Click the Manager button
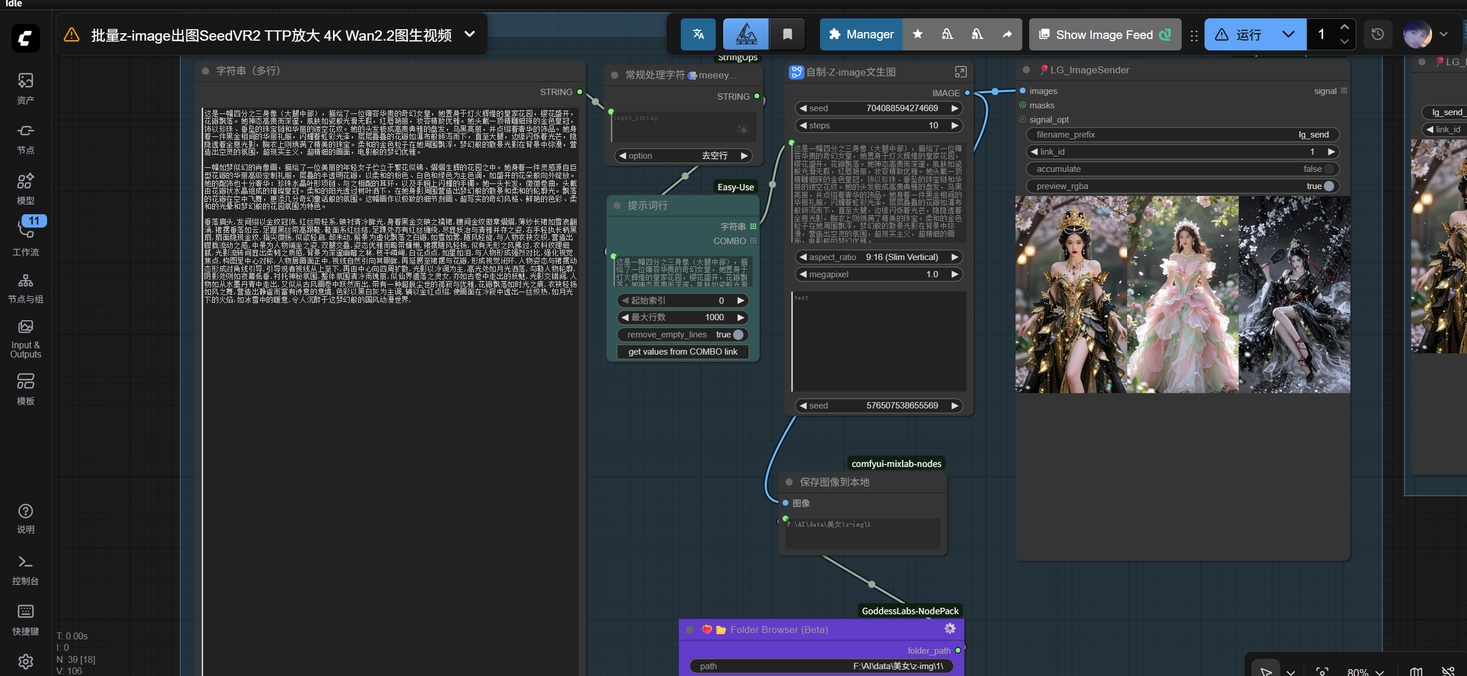The image size is (1467, 676). point(861,34)
